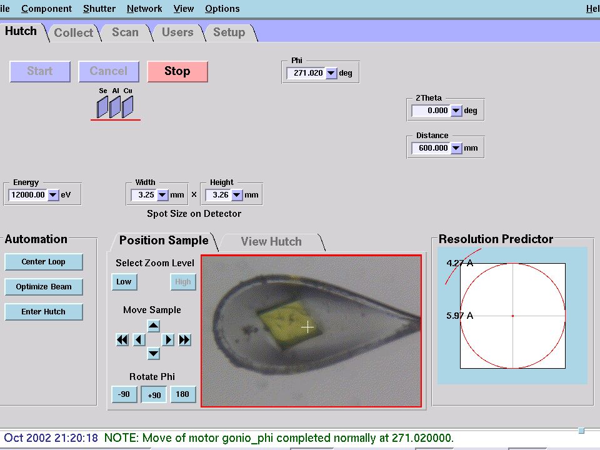This screenshot has width=600, height=450.
Task: Click the Cancel button
Action: pyautogui.click(x=109, y=71)
